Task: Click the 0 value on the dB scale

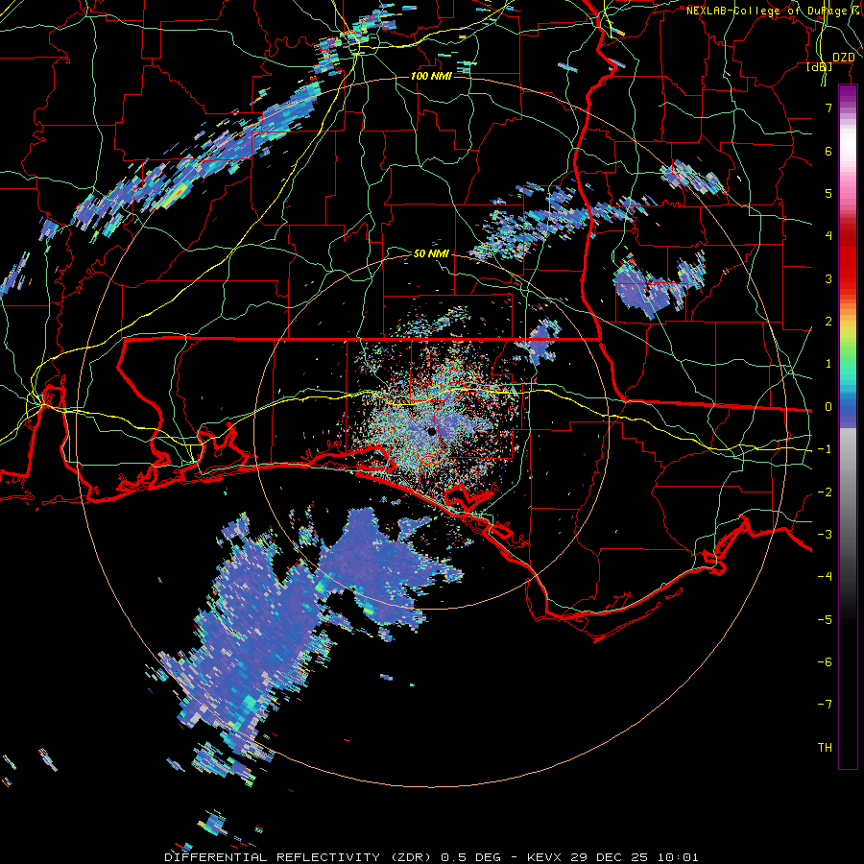Action: [x=828, y=407]
